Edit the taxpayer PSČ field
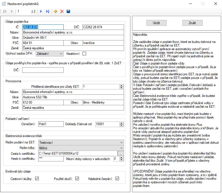222x193 pixels. tap(43, 43)
